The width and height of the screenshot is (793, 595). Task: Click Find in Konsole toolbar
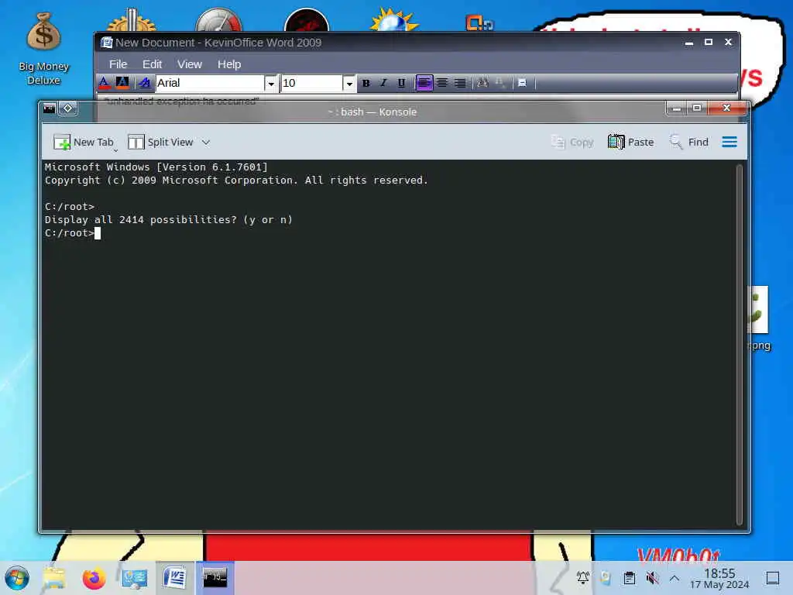click(688, 143)
